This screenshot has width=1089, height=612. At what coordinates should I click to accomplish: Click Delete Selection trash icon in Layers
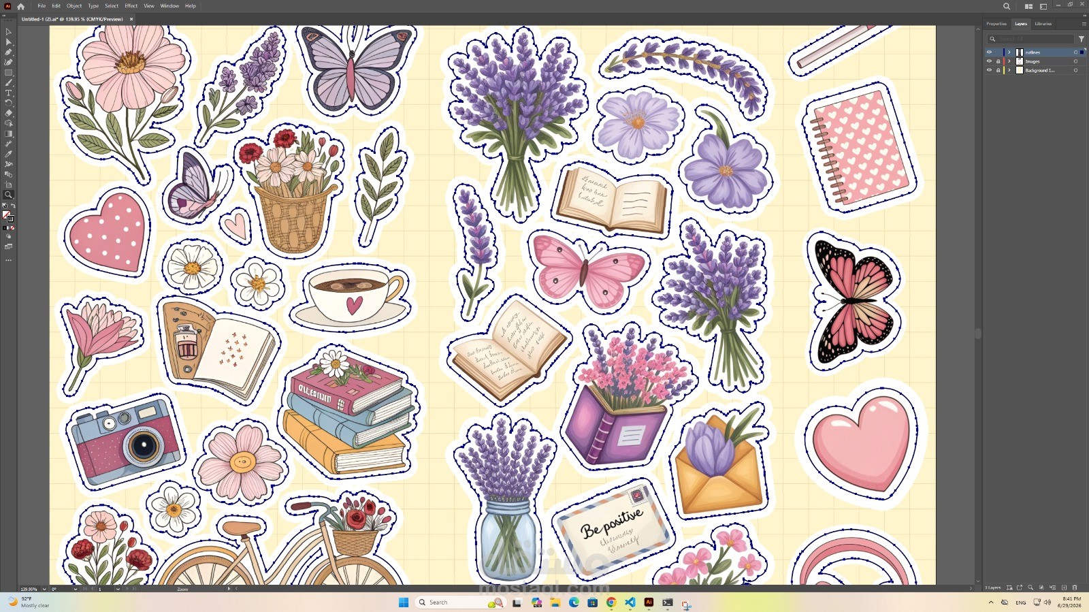click(x=1075, y=587)
